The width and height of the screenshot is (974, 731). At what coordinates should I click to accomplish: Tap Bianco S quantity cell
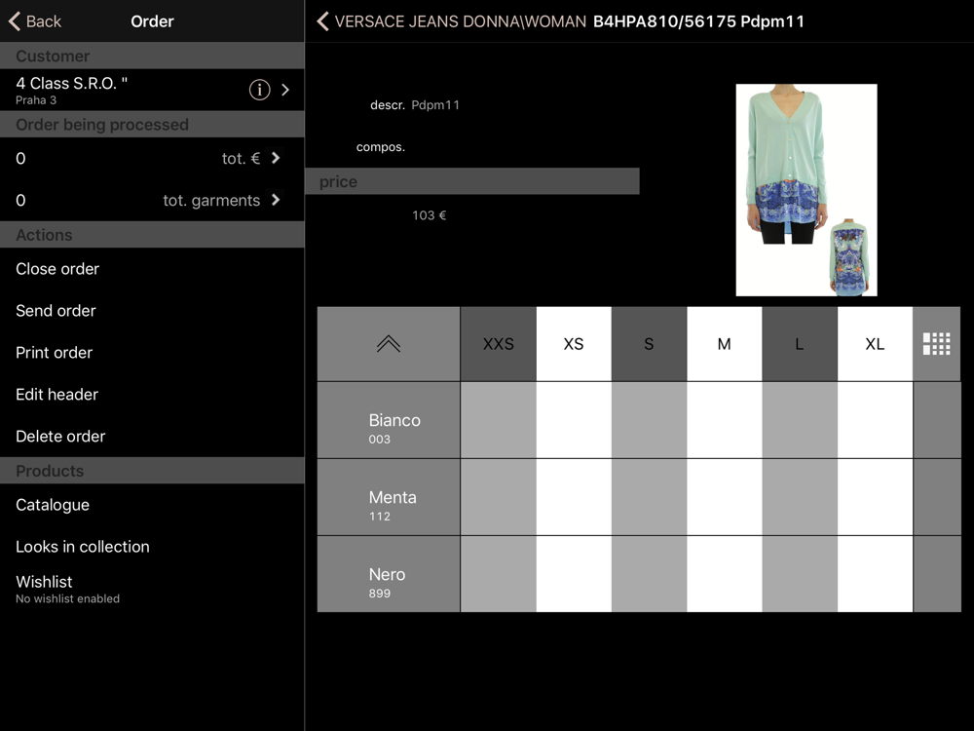point(649,420)
